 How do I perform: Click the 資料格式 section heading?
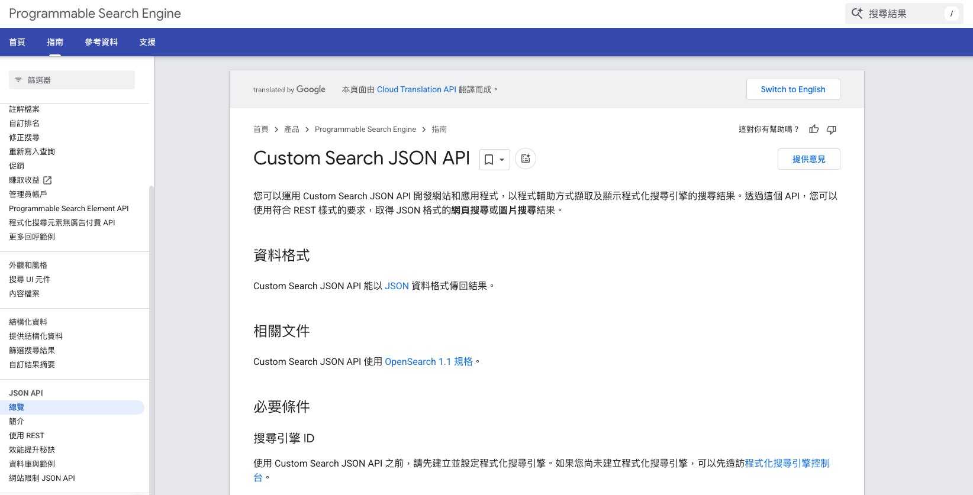(282, 255)
